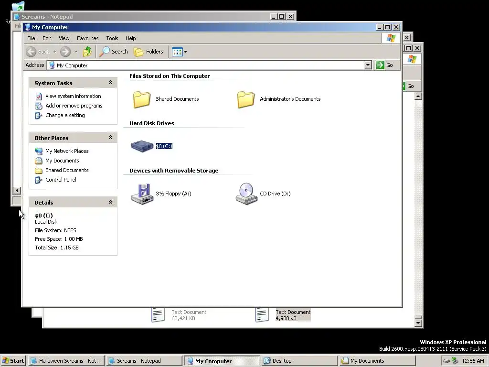Open the File menu

pyautogui.click(x=31, y=38)
